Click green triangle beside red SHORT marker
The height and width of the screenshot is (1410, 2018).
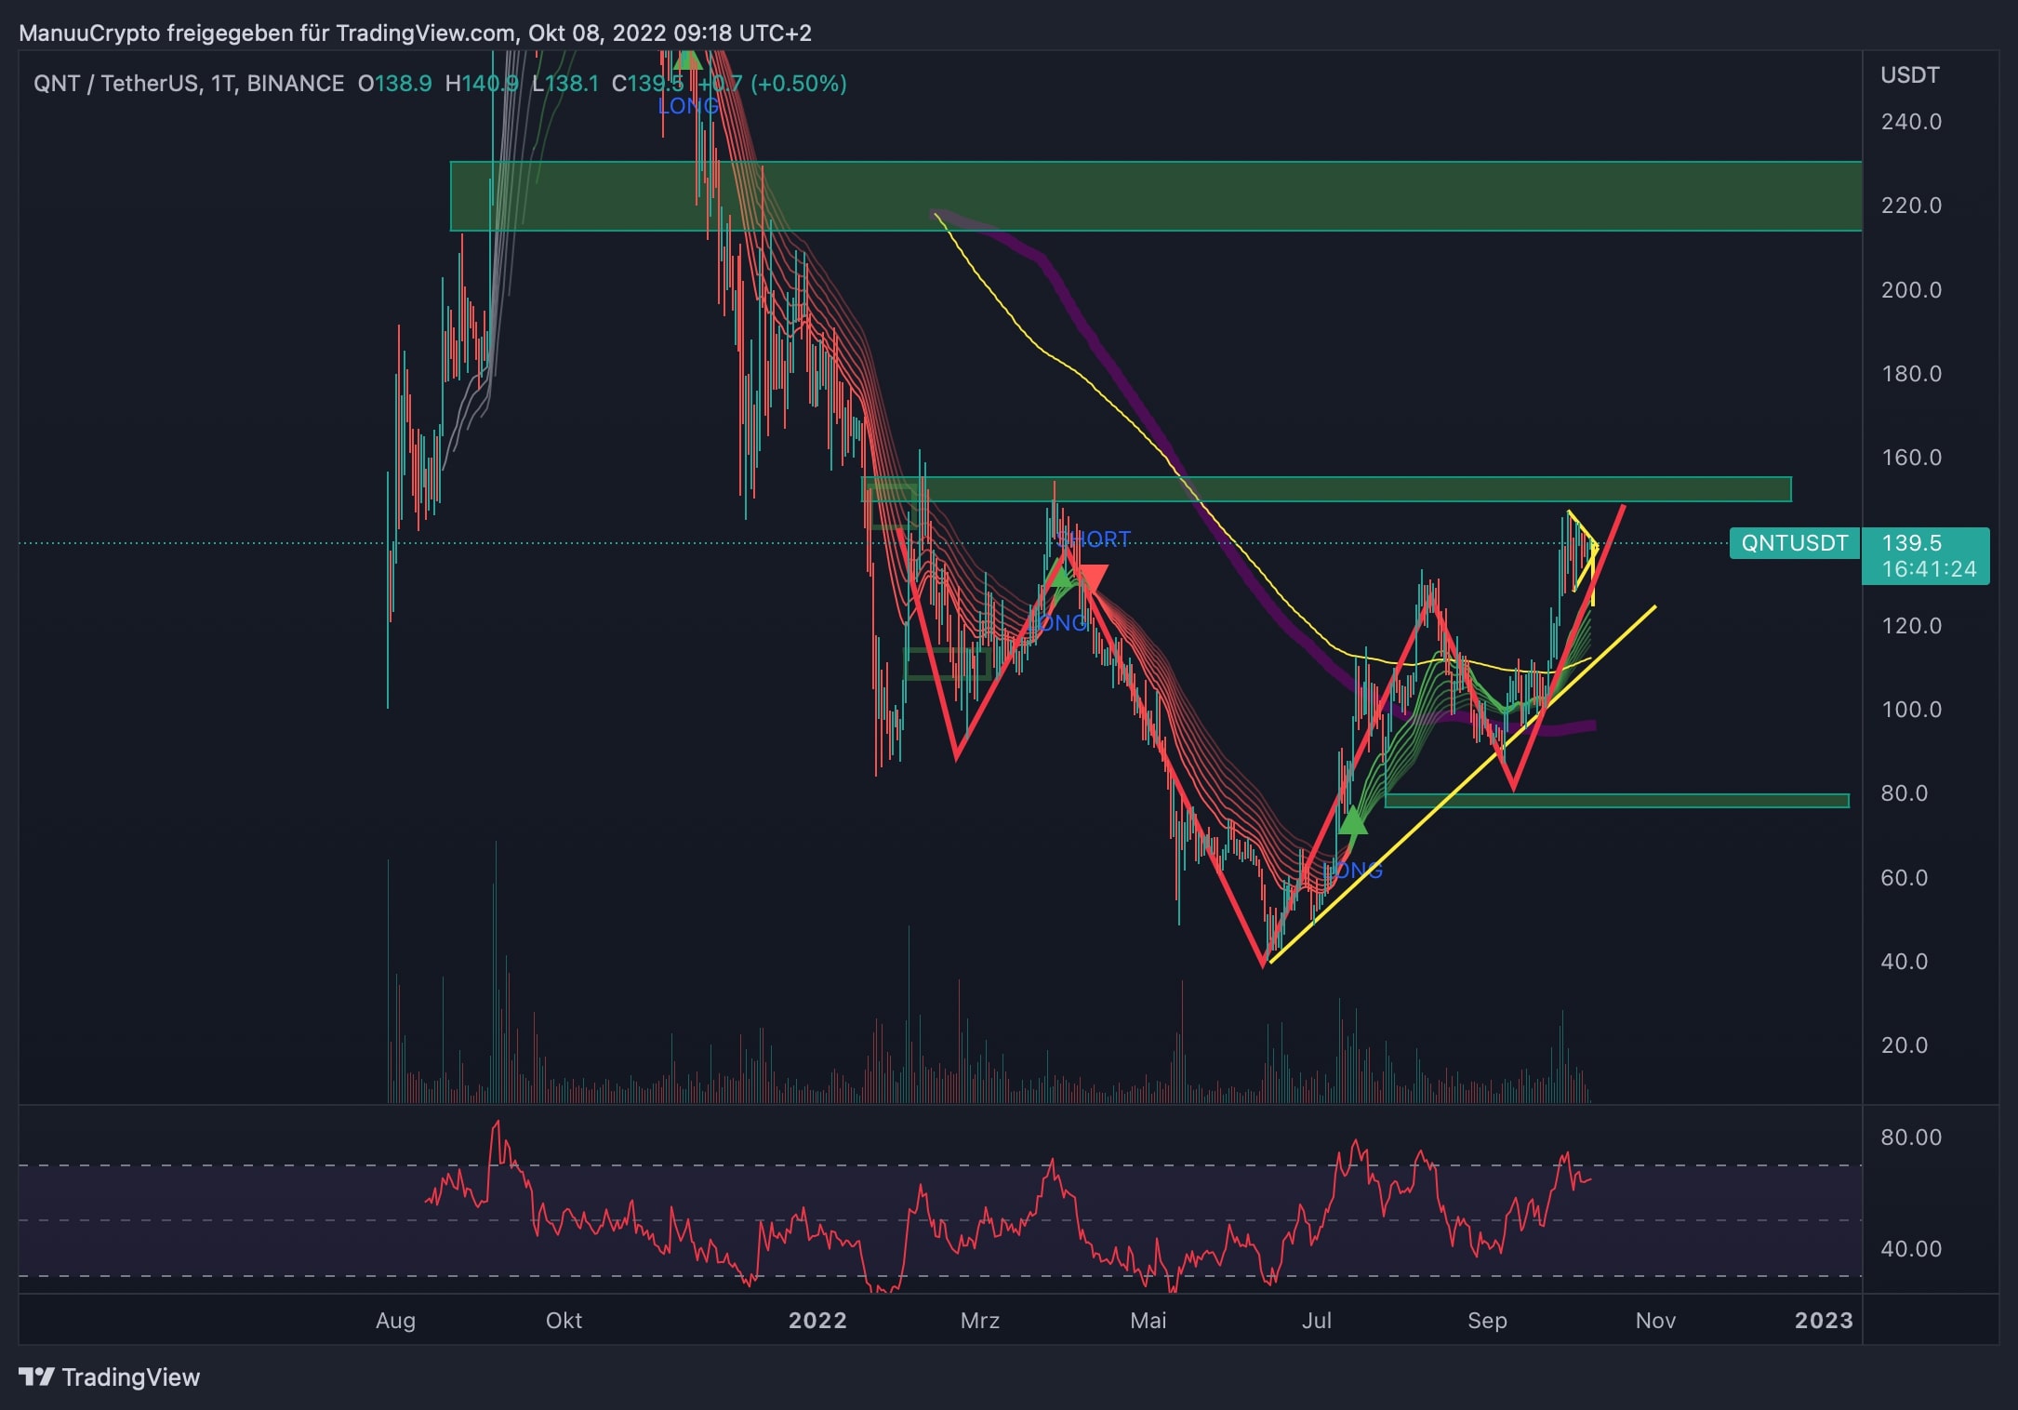click(1061, 578)
